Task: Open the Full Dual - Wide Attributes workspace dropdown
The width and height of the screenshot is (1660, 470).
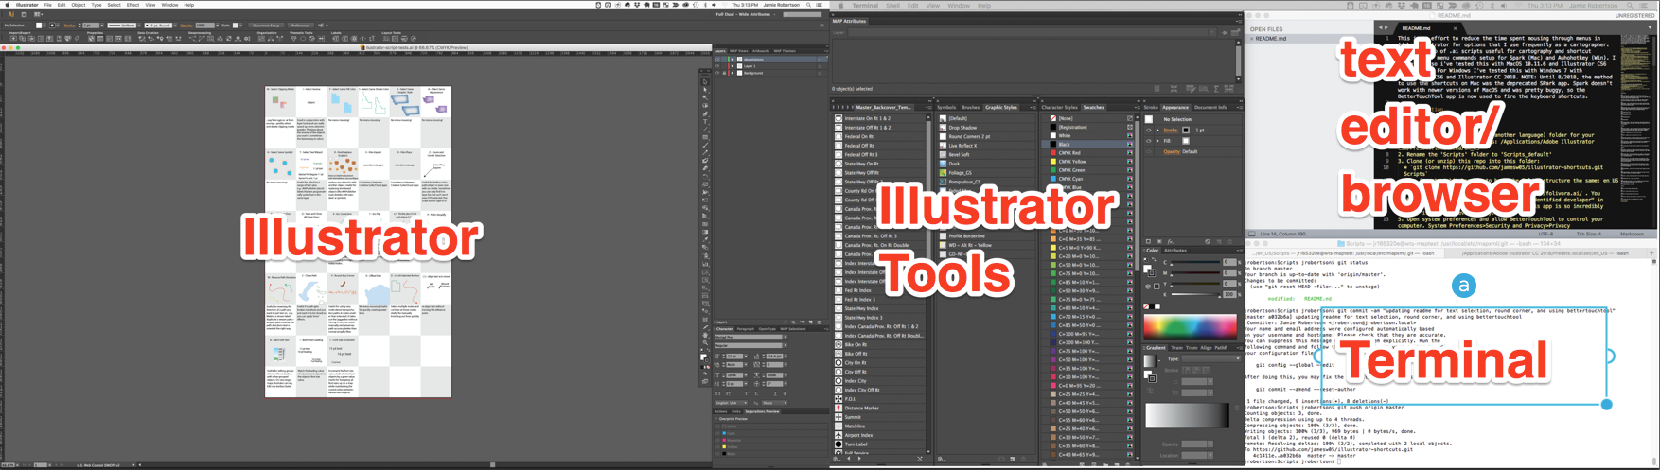Action: click(x=746, y=14)
